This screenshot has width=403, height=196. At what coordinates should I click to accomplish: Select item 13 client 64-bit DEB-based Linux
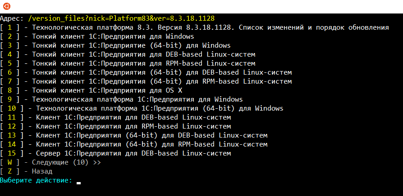[x=133, y=135]
